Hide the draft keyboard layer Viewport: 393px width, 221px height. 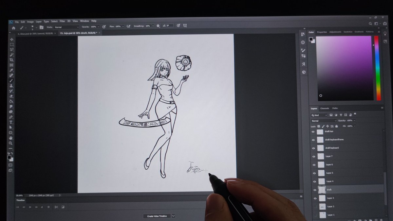313,148
